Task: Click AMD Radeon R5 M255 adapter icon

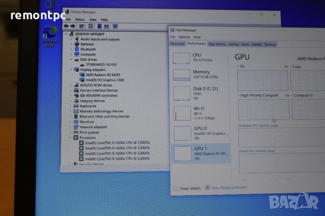Action: pos(82,75)
